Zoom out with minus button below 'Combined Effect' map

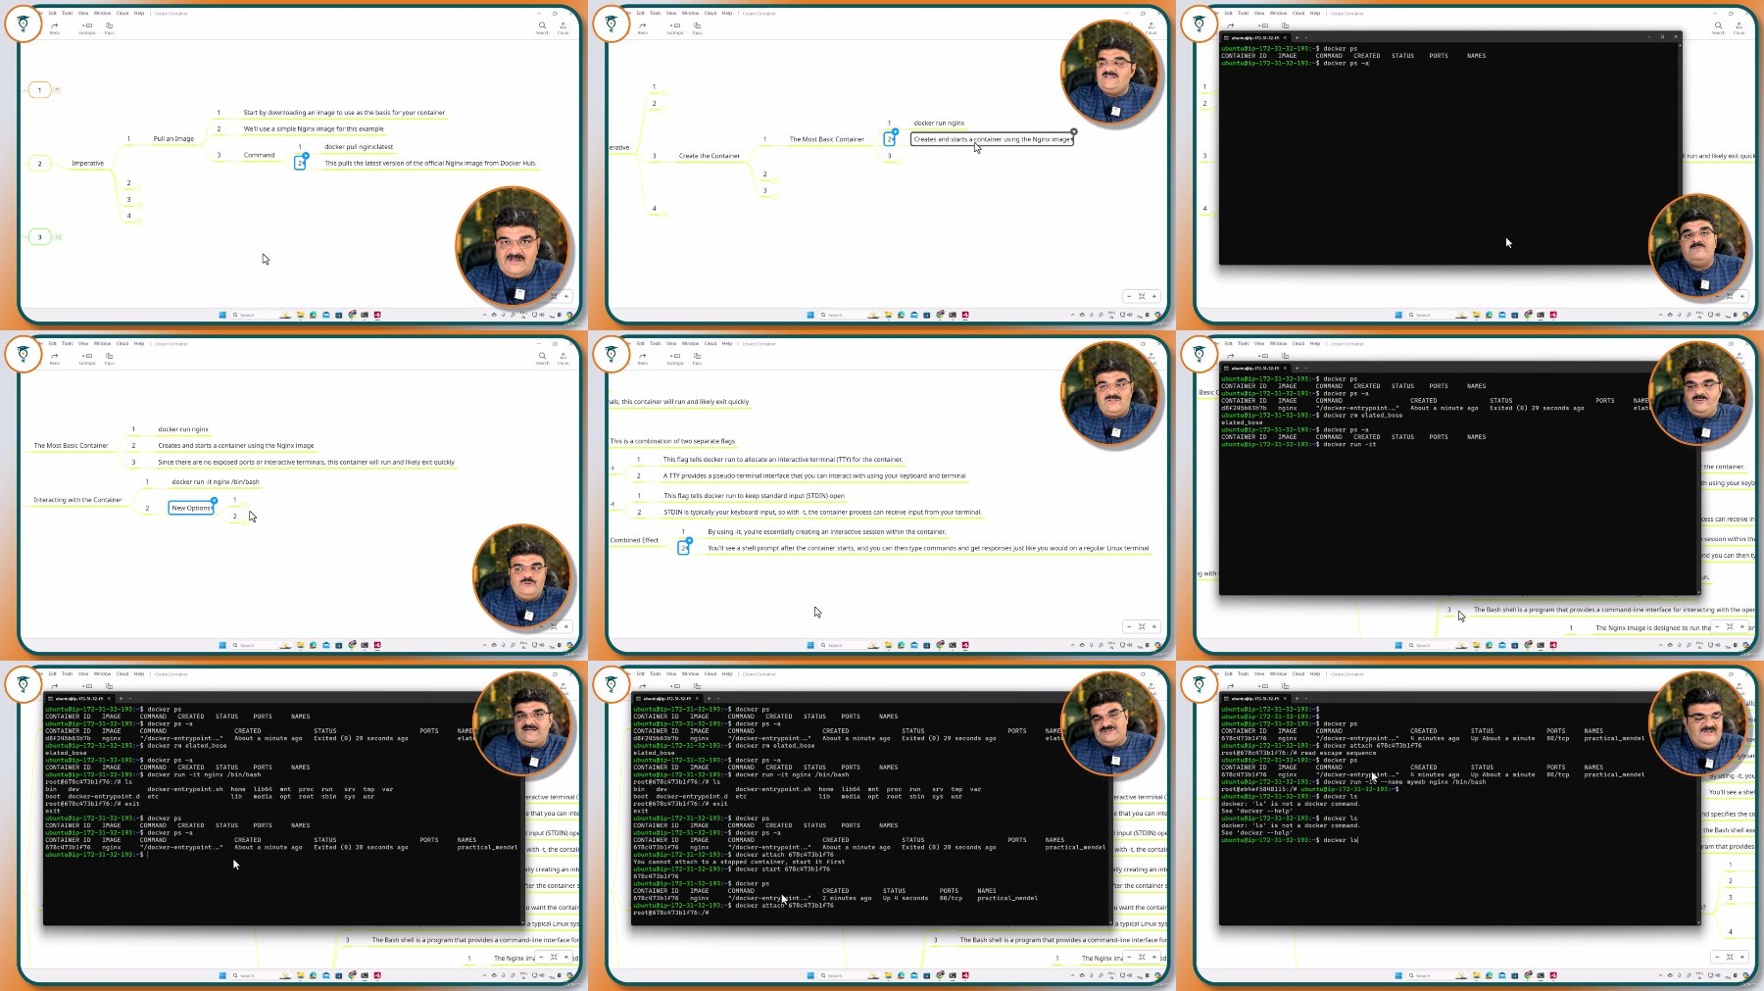pos(1129,626)
